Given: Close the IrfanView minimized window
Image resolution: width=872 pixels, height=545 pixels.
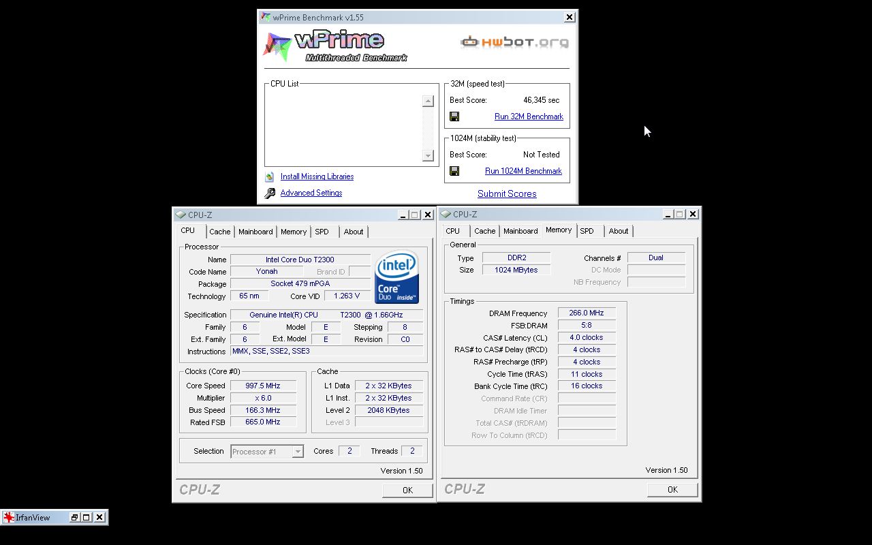Looking at the screenshot, I should (x=99, y=517).
